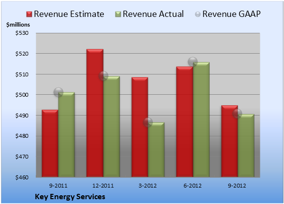Image resolution: width=284 pixels, height=204 pixels.
Task: Select the 9-2011 red estimate bar
Action: (50, 144)
